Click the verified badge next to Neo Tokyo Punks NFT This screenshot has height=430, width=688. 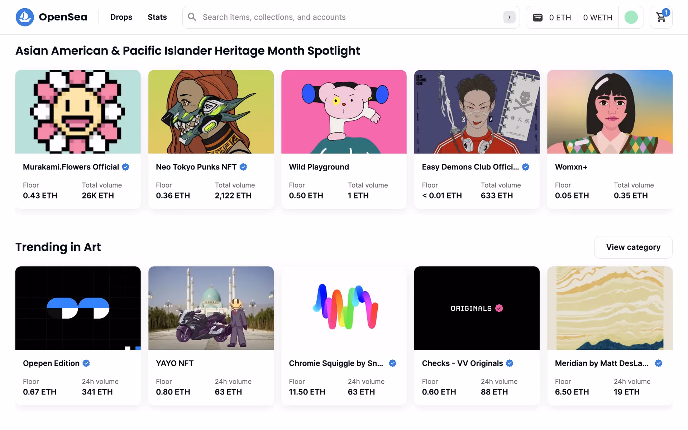(243, 167)
